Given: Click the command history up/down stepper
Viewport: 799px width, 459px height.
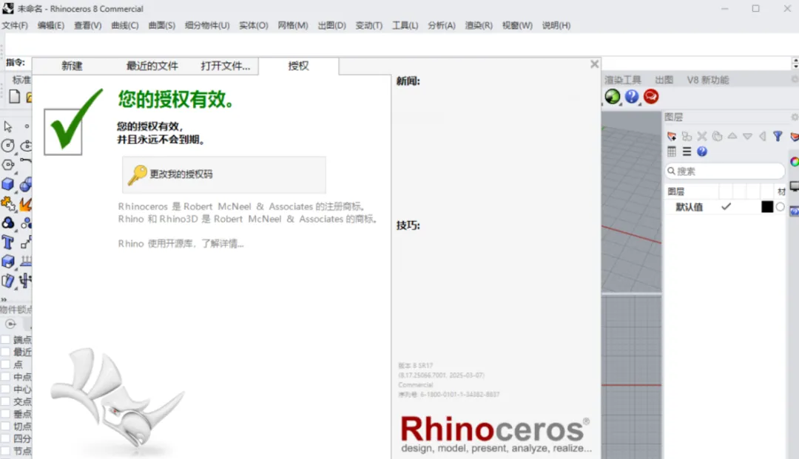Looking at the screenshot, I should click(795, 63).
